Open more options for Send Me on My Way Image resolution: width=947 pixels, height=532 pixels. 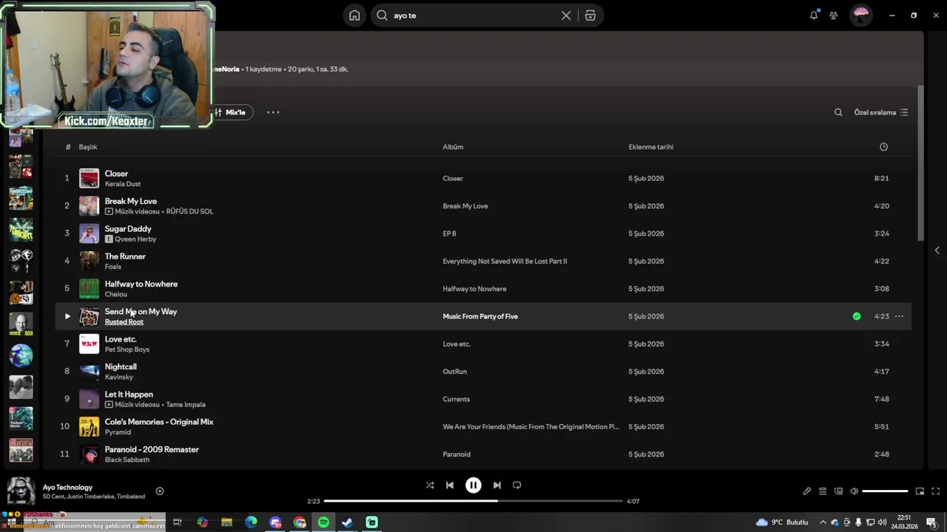tap(899, 316)
